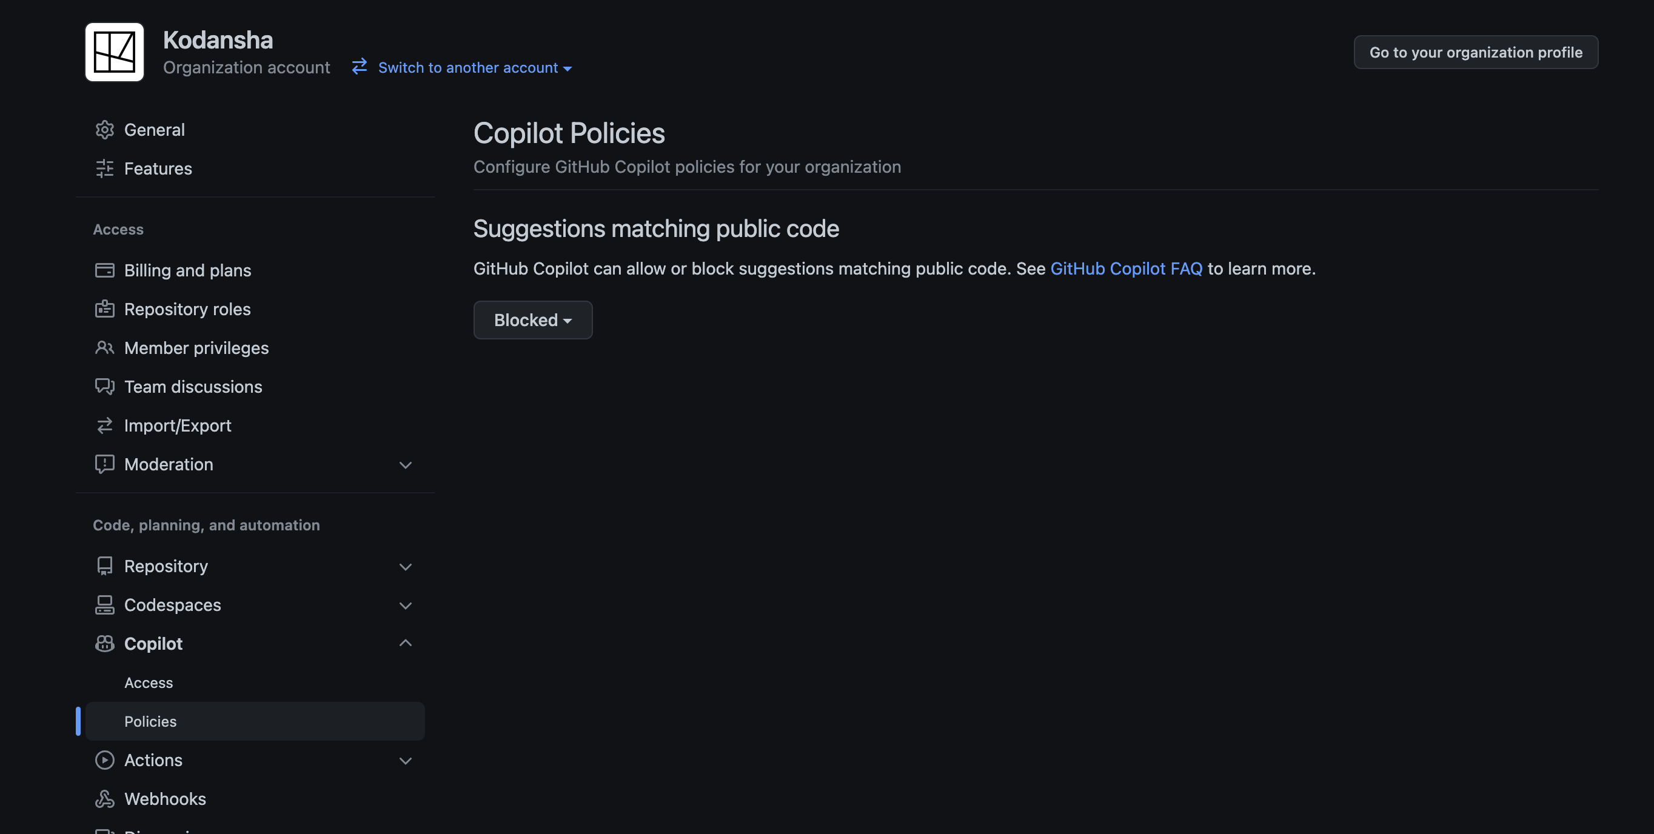Viewport: 1654px width, 834px height.
Task: Select the Features sliders icon
Action: click(105, 168)
